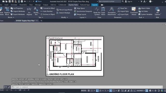This screenshot has width=166, height=93.
Task: Toggle drawing grid display in status bar
Action: (x=89, y=91)
